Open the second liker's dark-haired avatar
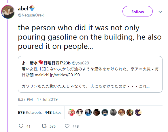Screen dimensions: 168x132 click(x=80, y=112)
